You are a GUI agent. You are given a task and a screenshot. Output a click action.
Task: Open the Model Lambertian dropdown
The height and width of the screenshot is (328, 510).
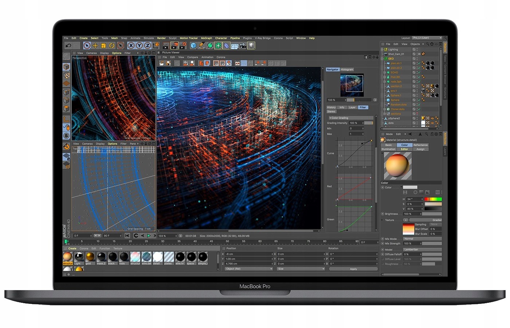[x=422, y=250]
